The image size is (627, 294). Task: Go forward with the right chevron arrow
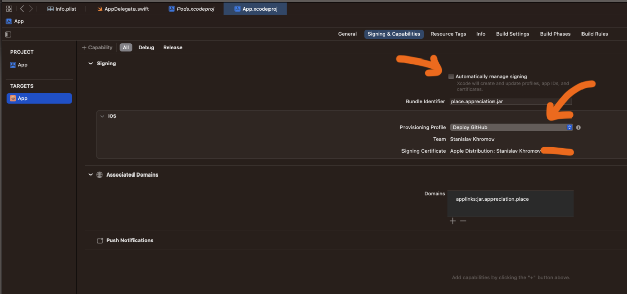point(31,9)
